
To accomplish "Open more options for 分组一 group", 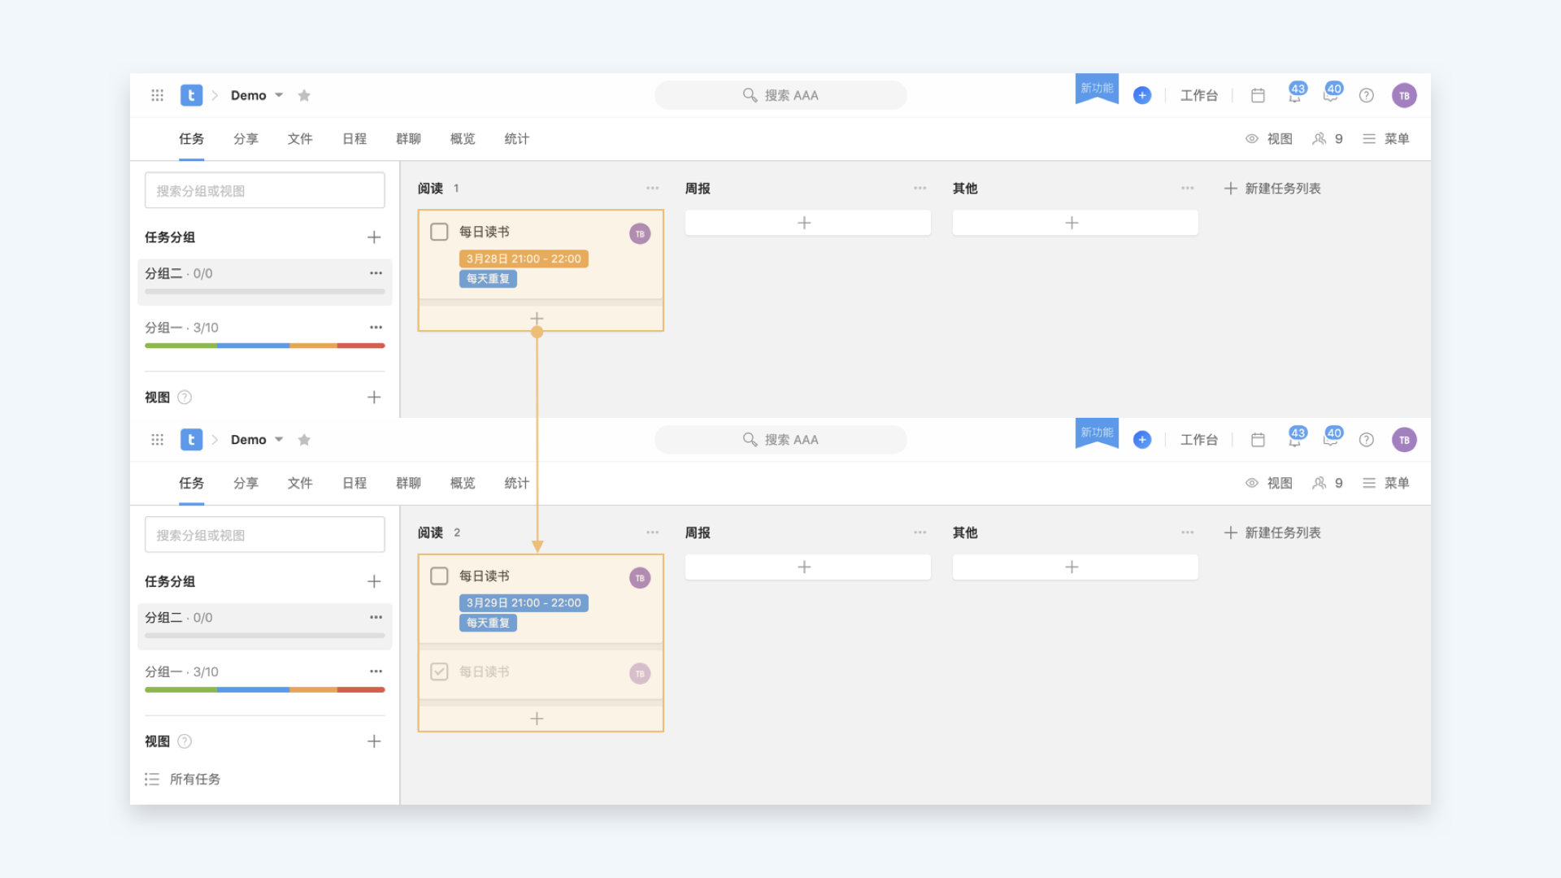I will pyautogui.click(x=376, y=328).
